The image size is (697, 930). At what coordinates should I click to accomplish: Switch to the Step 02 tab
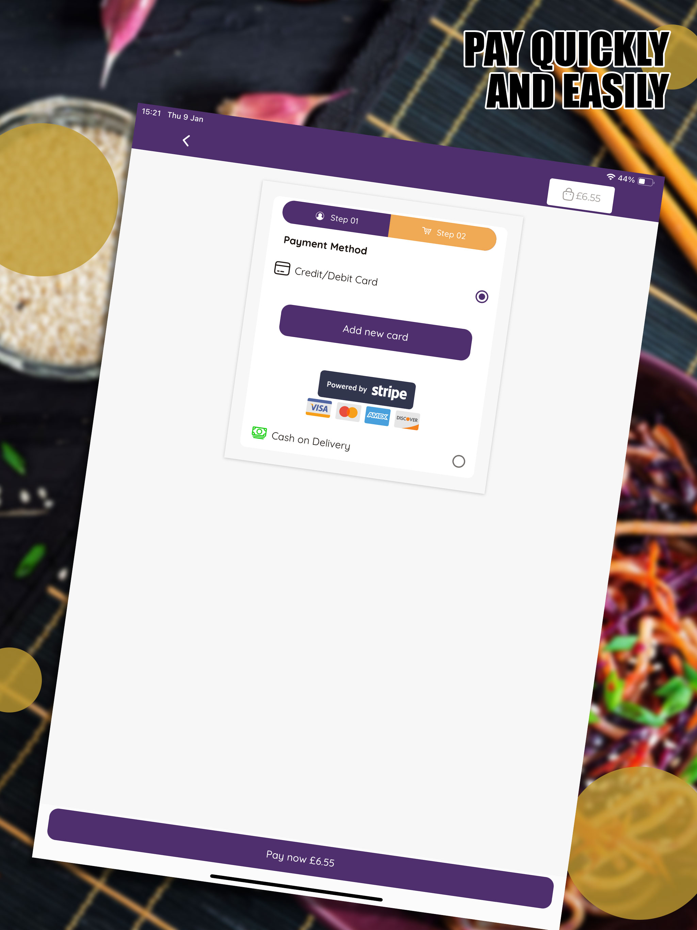(443, 233)
